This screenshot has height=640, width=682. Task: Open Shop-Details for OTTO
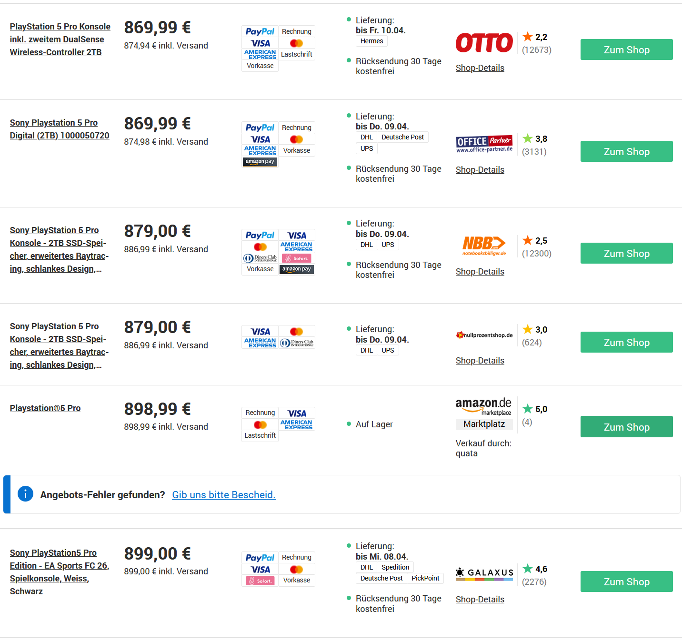[480, 68]
